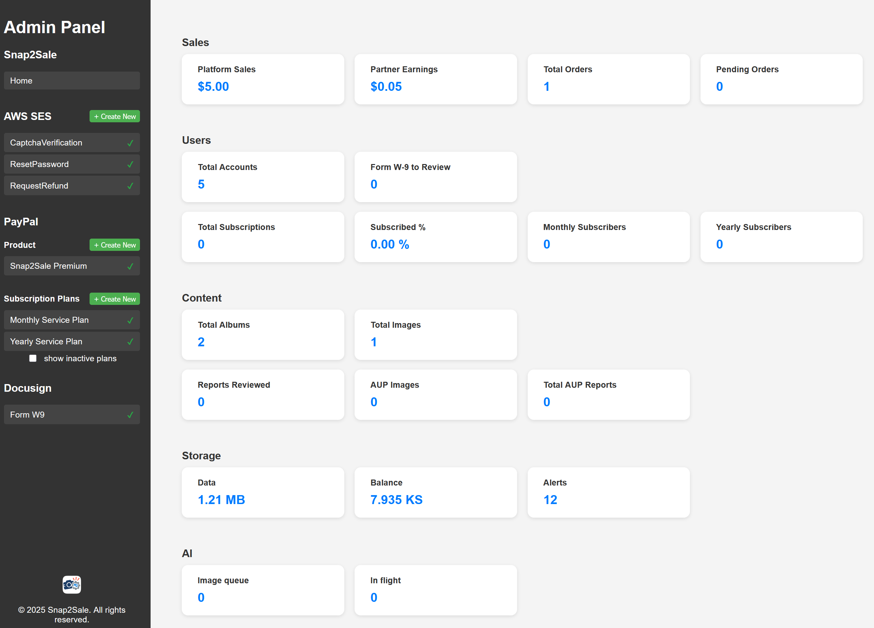Image resolution: width=874 pixels, height=628 pixels.
Task: Click the Total Orders card
Action: (609, 79)
